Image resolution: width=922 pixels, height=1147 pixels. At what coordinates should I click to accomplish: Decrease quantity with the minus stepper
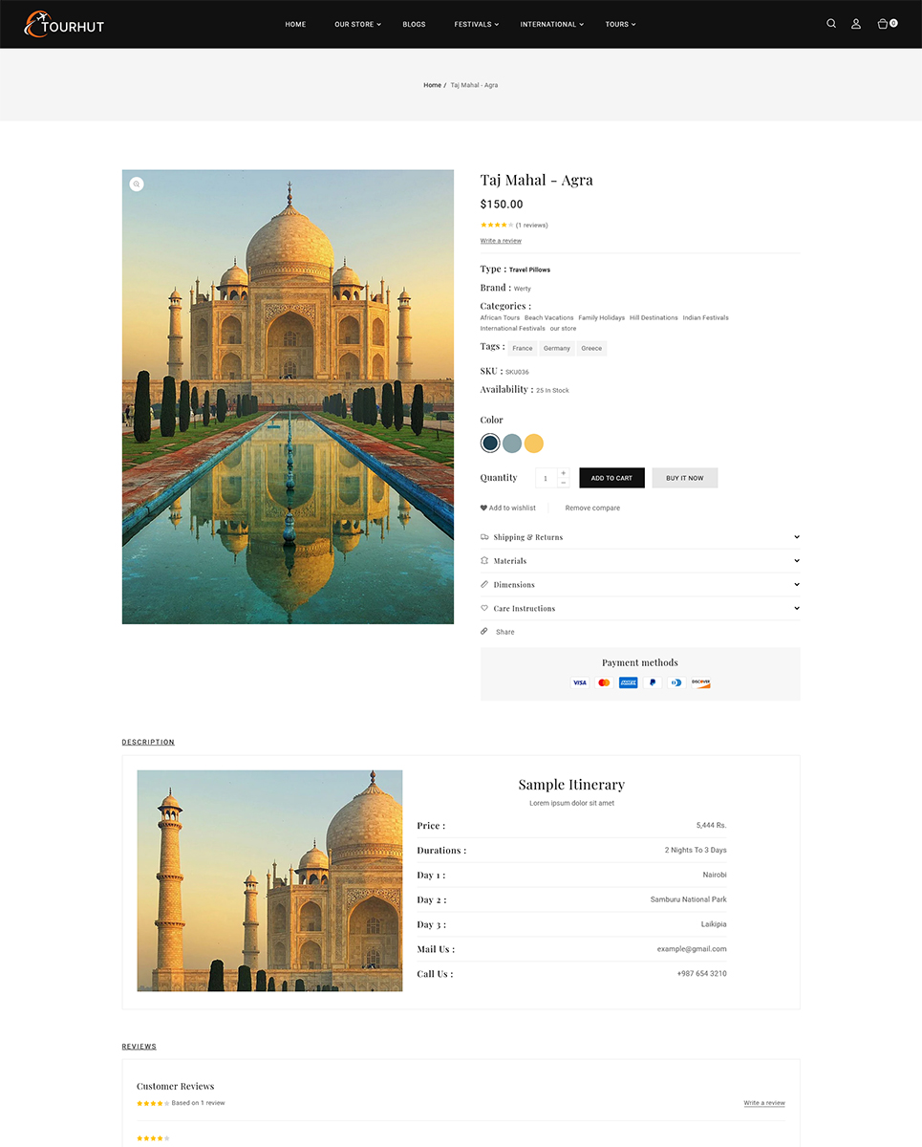[564, 483]
